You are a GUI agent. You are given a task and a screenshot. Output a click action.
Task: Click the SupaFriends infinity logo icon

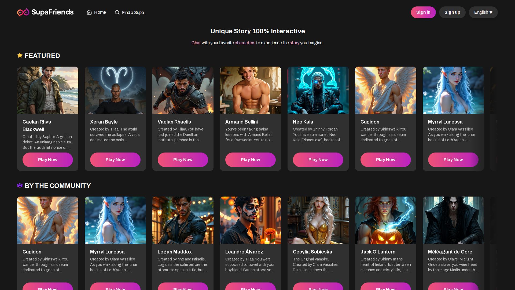pyautogui.click(x=23, y=12)
